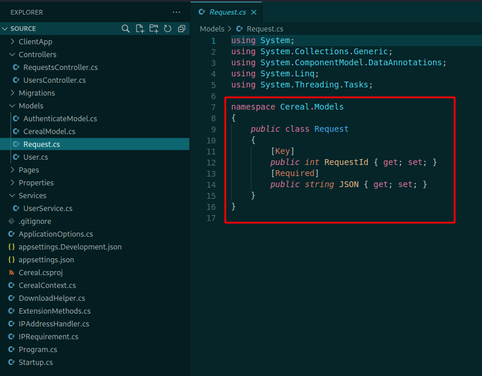Open CerealModel.cs file
Screen dimensions: 482x376
point(95,132)
